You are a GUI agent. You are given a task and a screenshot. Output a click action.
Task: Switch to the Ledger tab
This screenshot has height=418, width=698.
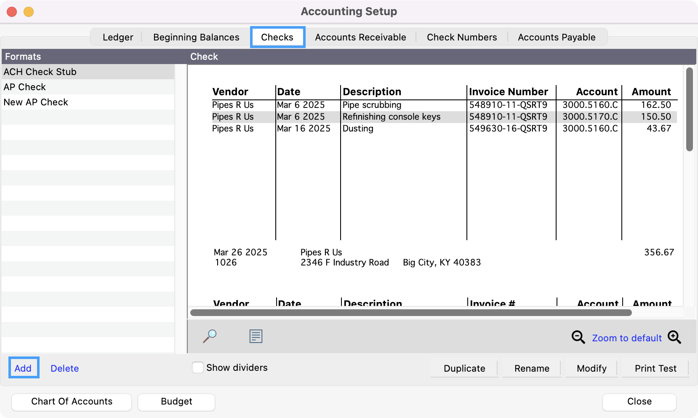(x=118, y=37)
